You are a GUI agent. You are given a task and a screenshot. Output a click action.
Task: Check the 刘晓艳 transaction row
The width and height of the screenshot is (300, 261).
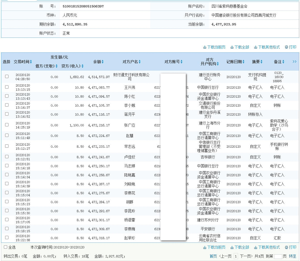7,184
